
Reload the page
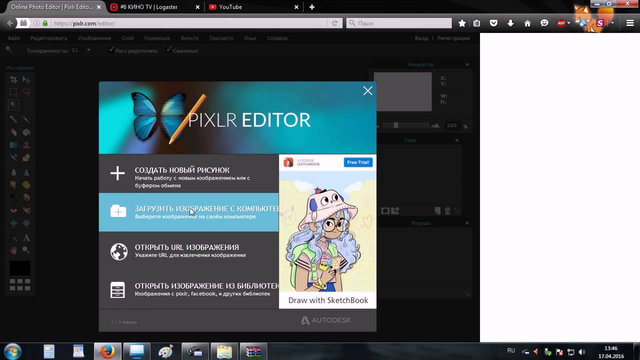[335, 23]
